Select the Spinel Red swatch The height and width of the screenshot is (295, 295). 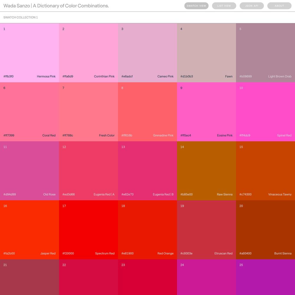point(265,112)
